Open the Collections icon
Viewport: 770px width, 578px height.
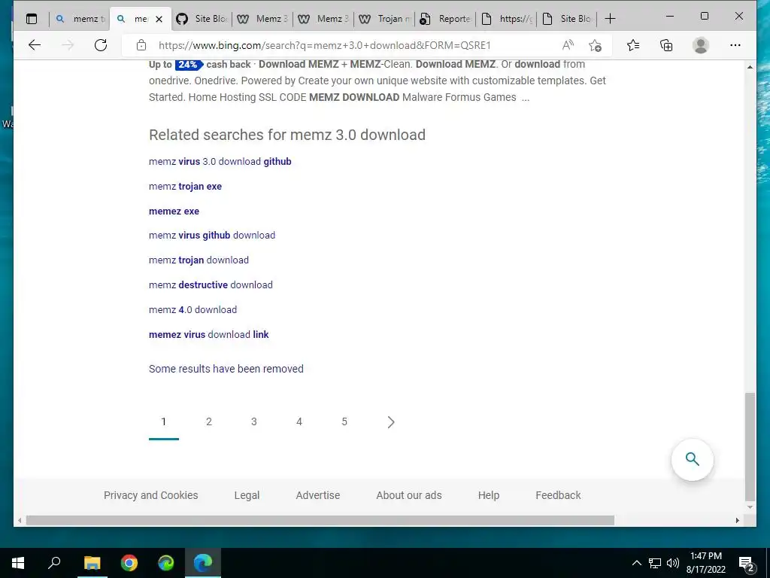click(x=666, y=45)
